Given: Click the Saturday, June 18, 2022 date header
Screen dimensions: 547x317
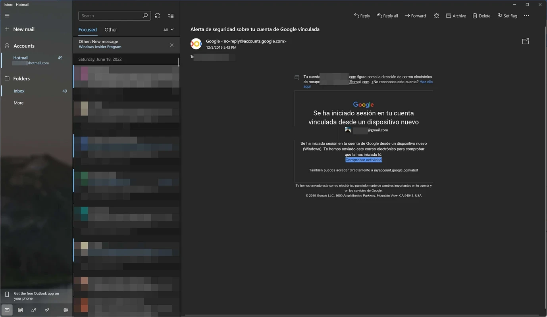Looking at the screenshot, I should 100,59.
